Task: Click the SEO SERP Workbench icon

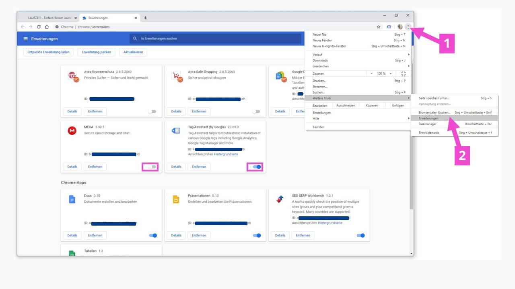Action: click(x=280, y=199)
